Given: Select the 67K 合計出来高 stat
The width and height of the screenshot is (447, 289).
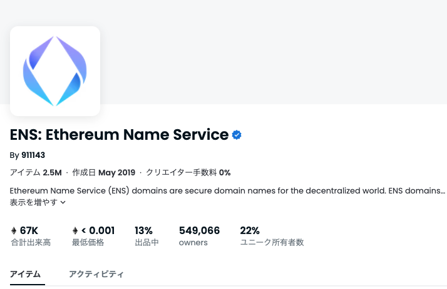Looking at the screenshot, I should tap(31, 236).
